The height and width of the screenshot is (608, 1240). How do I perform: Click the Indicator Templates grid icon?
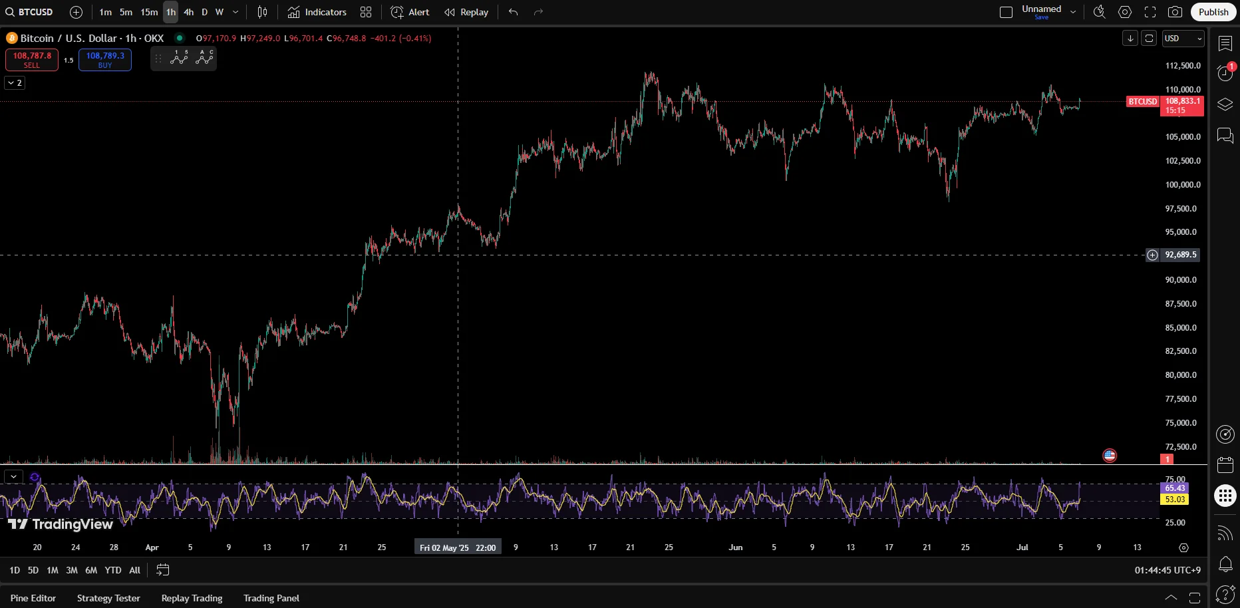(x=366, y=12)
